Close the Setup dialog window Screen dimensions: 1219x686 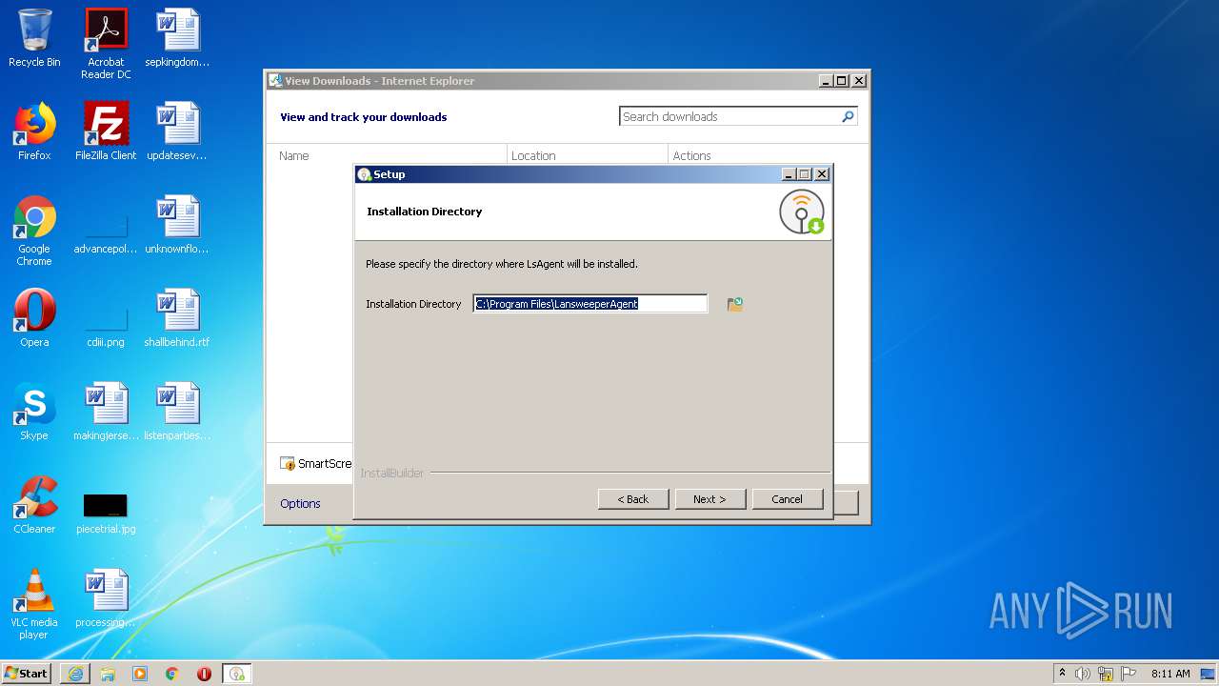click(x=822, y=174)
